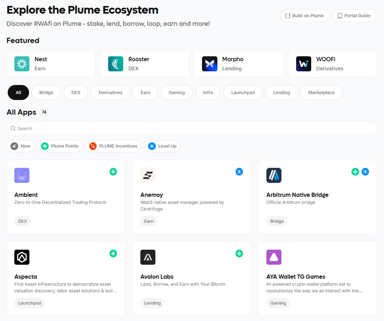Screen dimensions: 384x321
Task: Enable the PLUME Incentives filter
Action: pyautogui.click(x=113, y=146)
